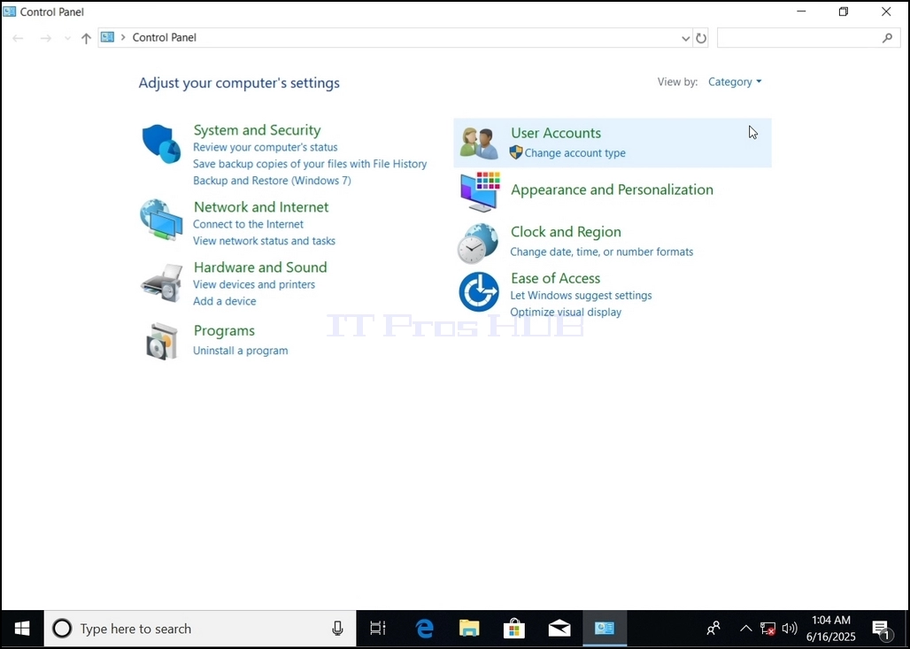Click View devices and printers

tap(254, 284)
